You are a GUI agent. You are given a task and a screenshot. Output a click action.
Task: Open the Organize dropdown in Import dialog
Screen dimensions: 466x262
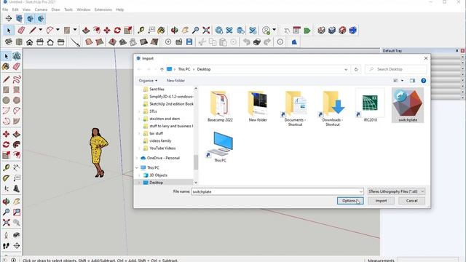tap(148, 81)
